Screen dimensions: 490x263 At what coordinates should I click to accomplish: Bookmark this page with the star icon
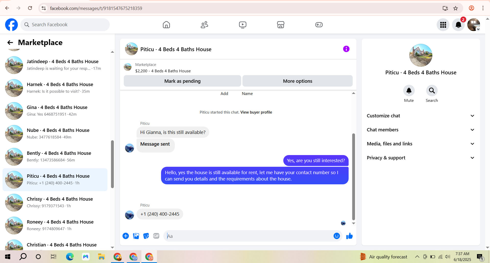tap(456, 8)
